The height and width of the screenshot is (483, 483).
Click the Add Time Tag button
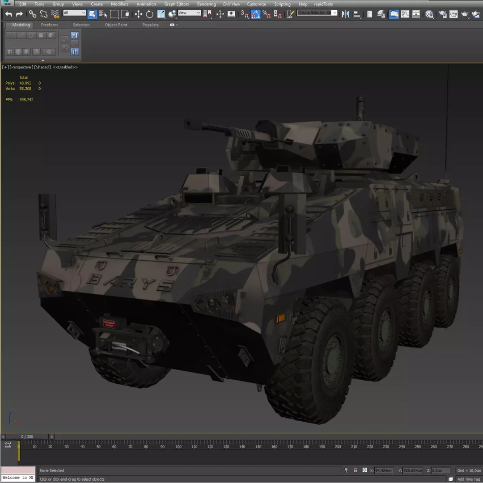(469, 479)
